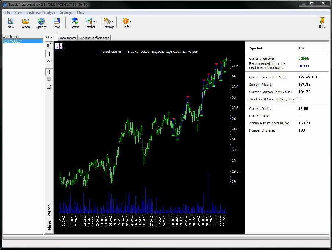Open the File menu
The image size is (332, 250).
pyautogui.click(x=7, y=12)
